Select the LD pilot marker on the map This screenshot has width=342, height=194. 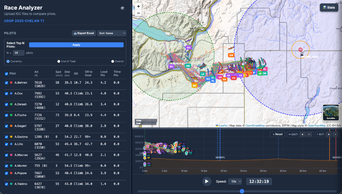click(203, 74)
